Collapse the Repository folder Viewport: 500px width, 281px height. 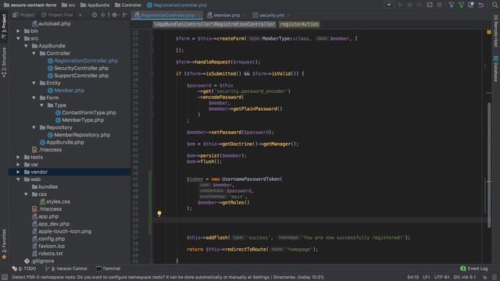click(x=34, y=127)
